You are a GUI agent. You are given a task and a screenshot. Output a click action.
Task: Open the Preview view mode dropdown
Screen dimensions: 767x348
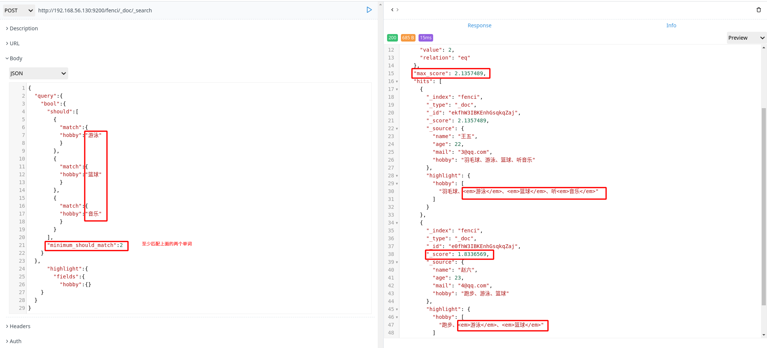(746, 37)
